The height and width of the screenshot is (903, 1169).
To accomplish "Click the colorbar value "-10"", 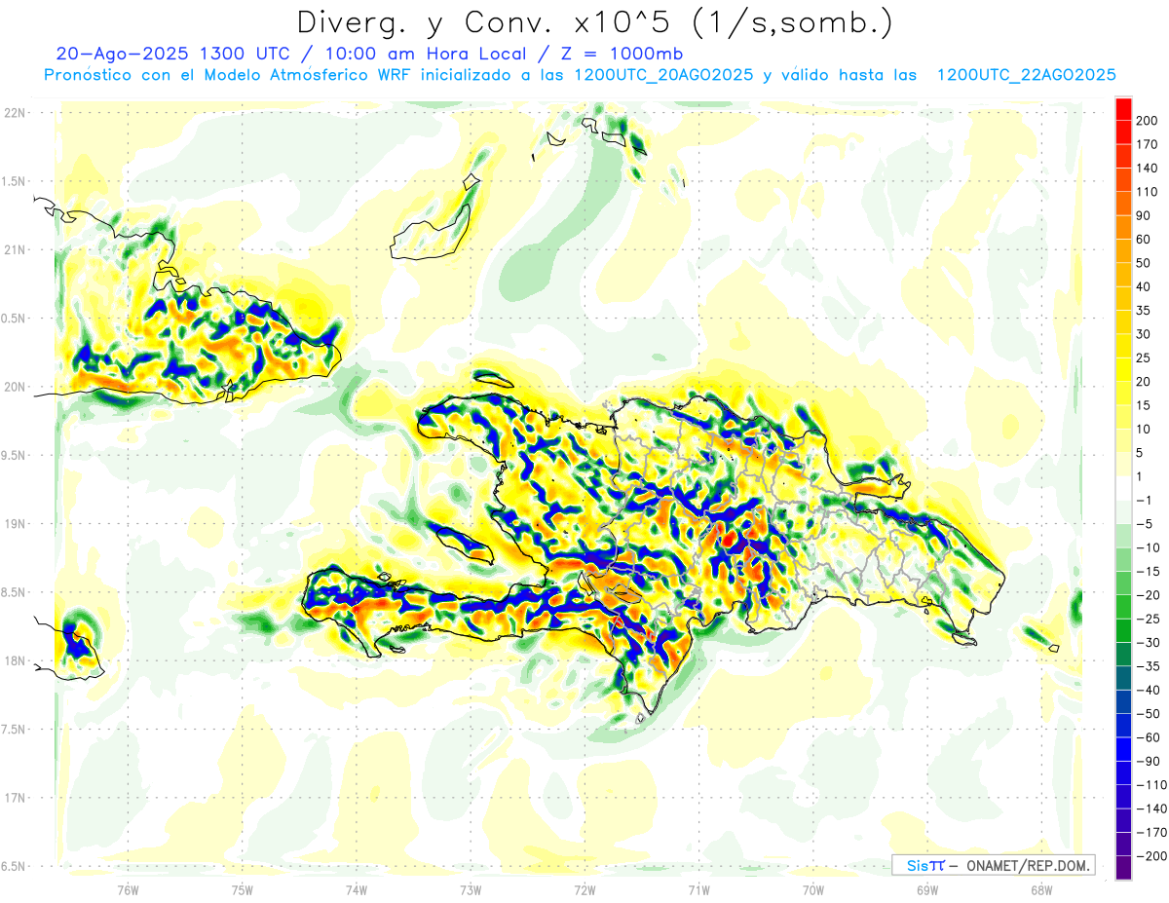I will [x=1147, y=547].
